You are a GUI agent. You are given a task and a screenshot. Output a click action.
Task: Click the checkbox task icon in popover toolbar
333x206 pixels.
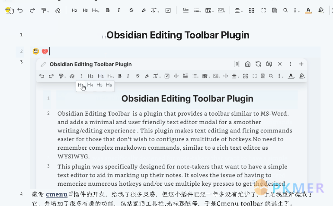pyautogui.click(x=167, y=76)
